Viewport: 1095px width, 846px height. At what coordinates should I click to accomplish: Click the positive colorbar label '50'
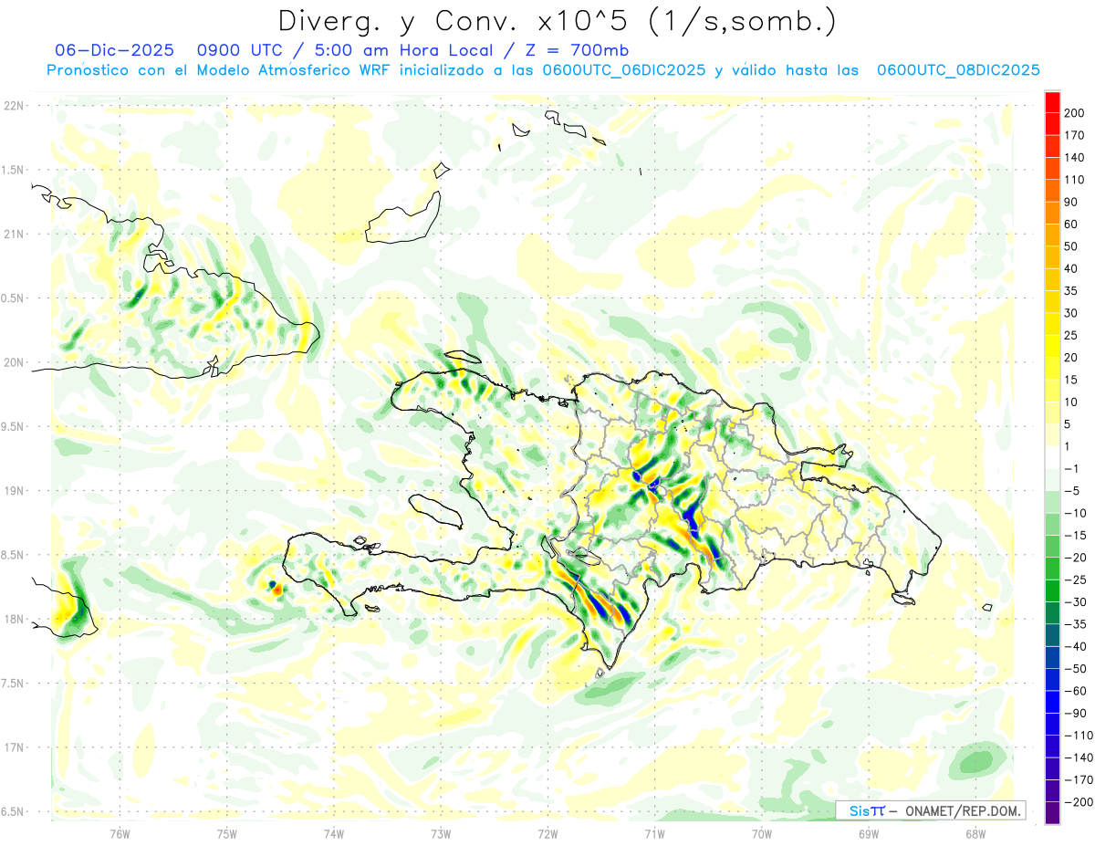(x=1071, y=246)
